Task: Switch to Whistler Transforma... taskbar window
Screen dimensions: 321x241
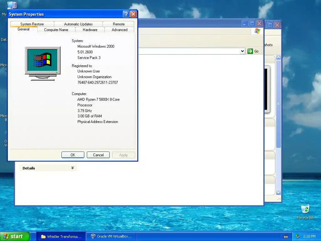Action: click(x=61, y=237)
